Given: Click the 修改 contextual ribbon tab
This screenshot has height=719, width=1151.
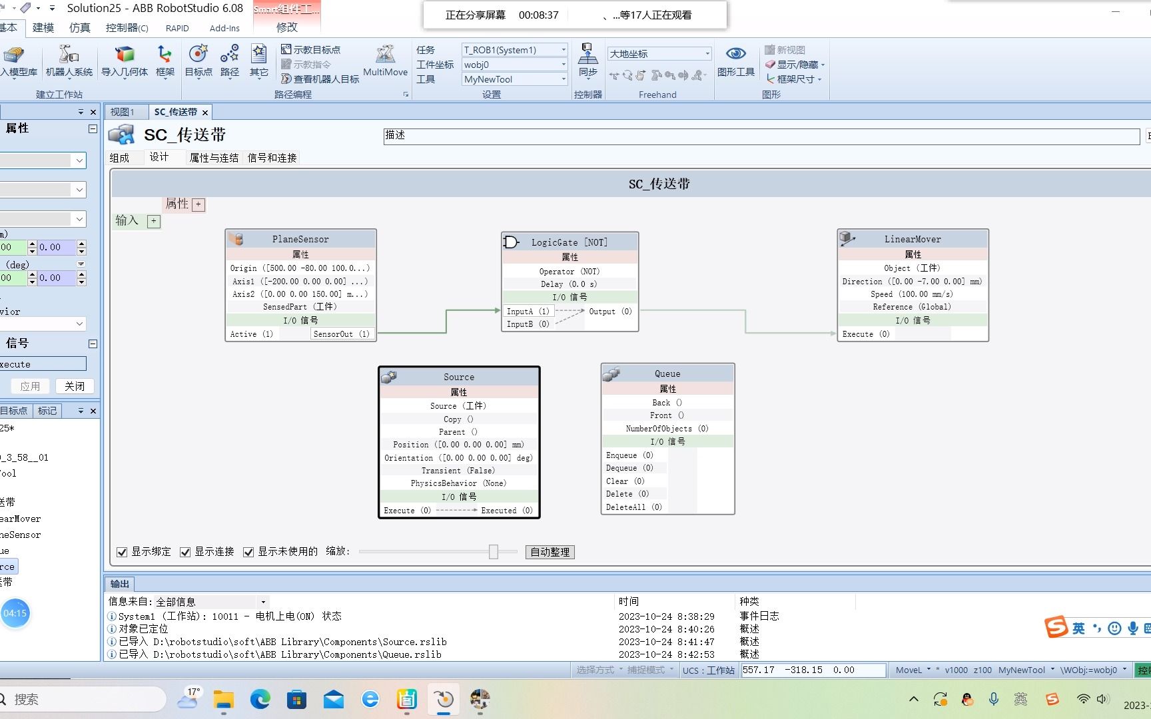Looking at the screenshot, I should (x=287, y=27).
